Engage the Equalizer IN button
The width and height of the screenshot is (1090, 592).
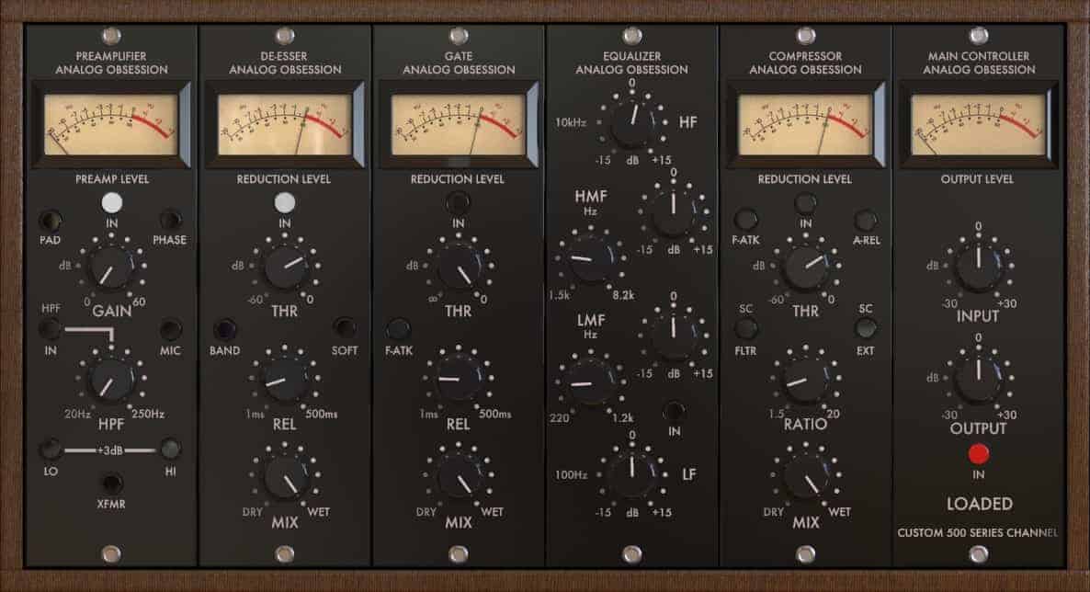tap(674, 410)
